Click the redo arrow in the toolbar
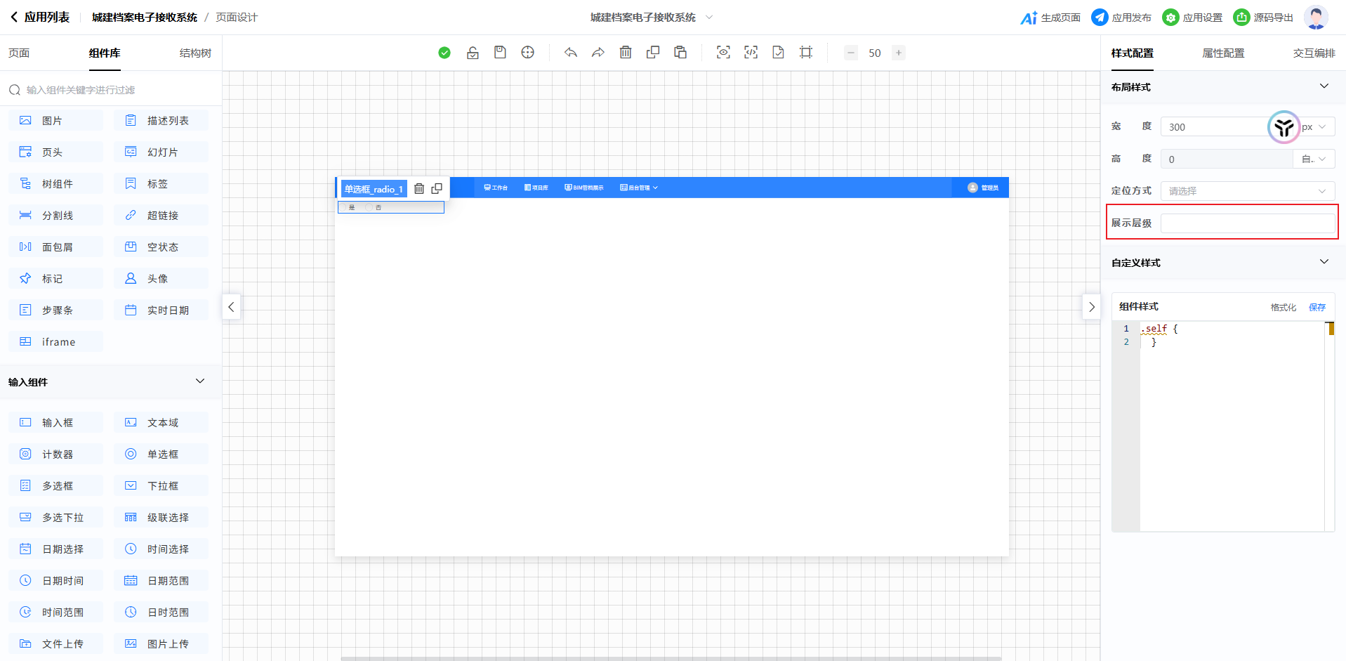This screenshot has height=661, width=1346. click(x=598, y=53)
